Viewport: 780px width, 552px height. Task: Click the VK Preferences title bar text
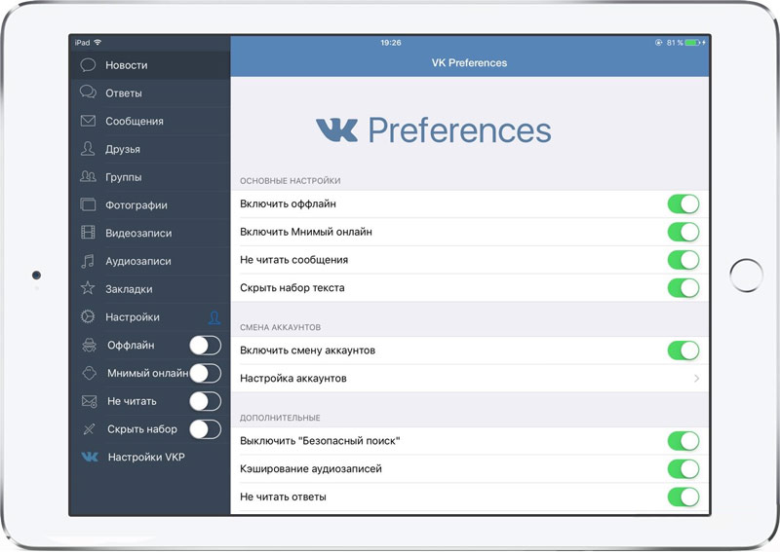(469, 63)
